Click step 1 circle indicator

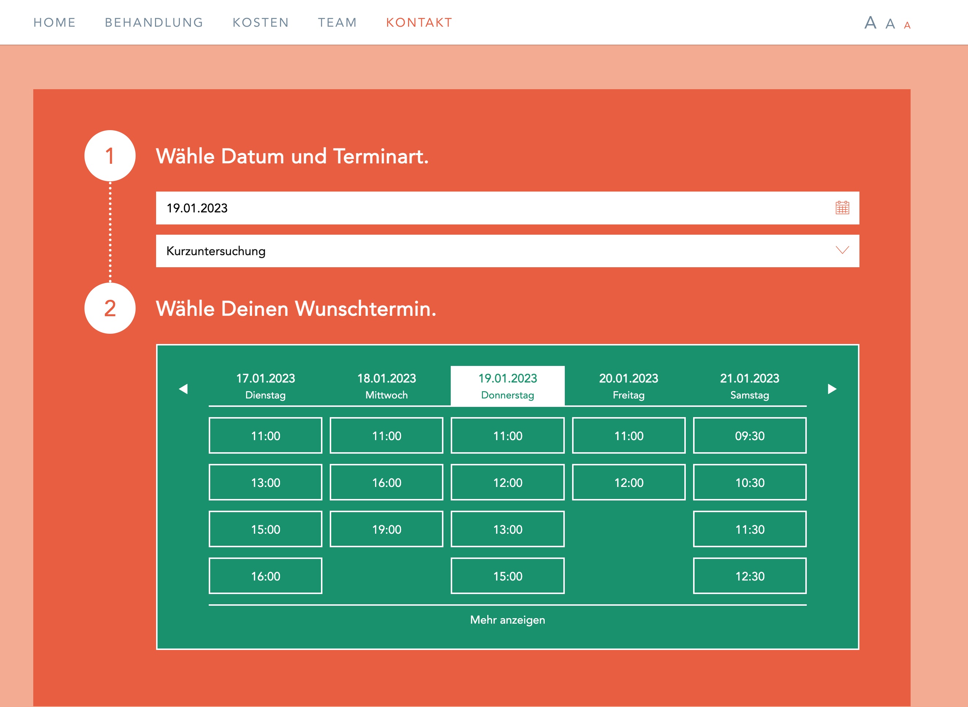click(x=110, y=156)
